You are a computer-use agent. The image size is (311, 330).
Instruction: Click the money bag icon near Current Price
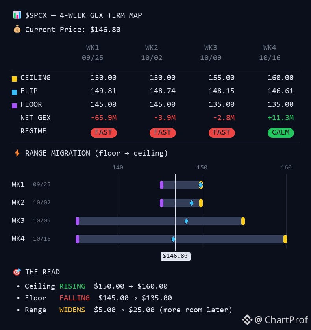[x=17, y=29]
